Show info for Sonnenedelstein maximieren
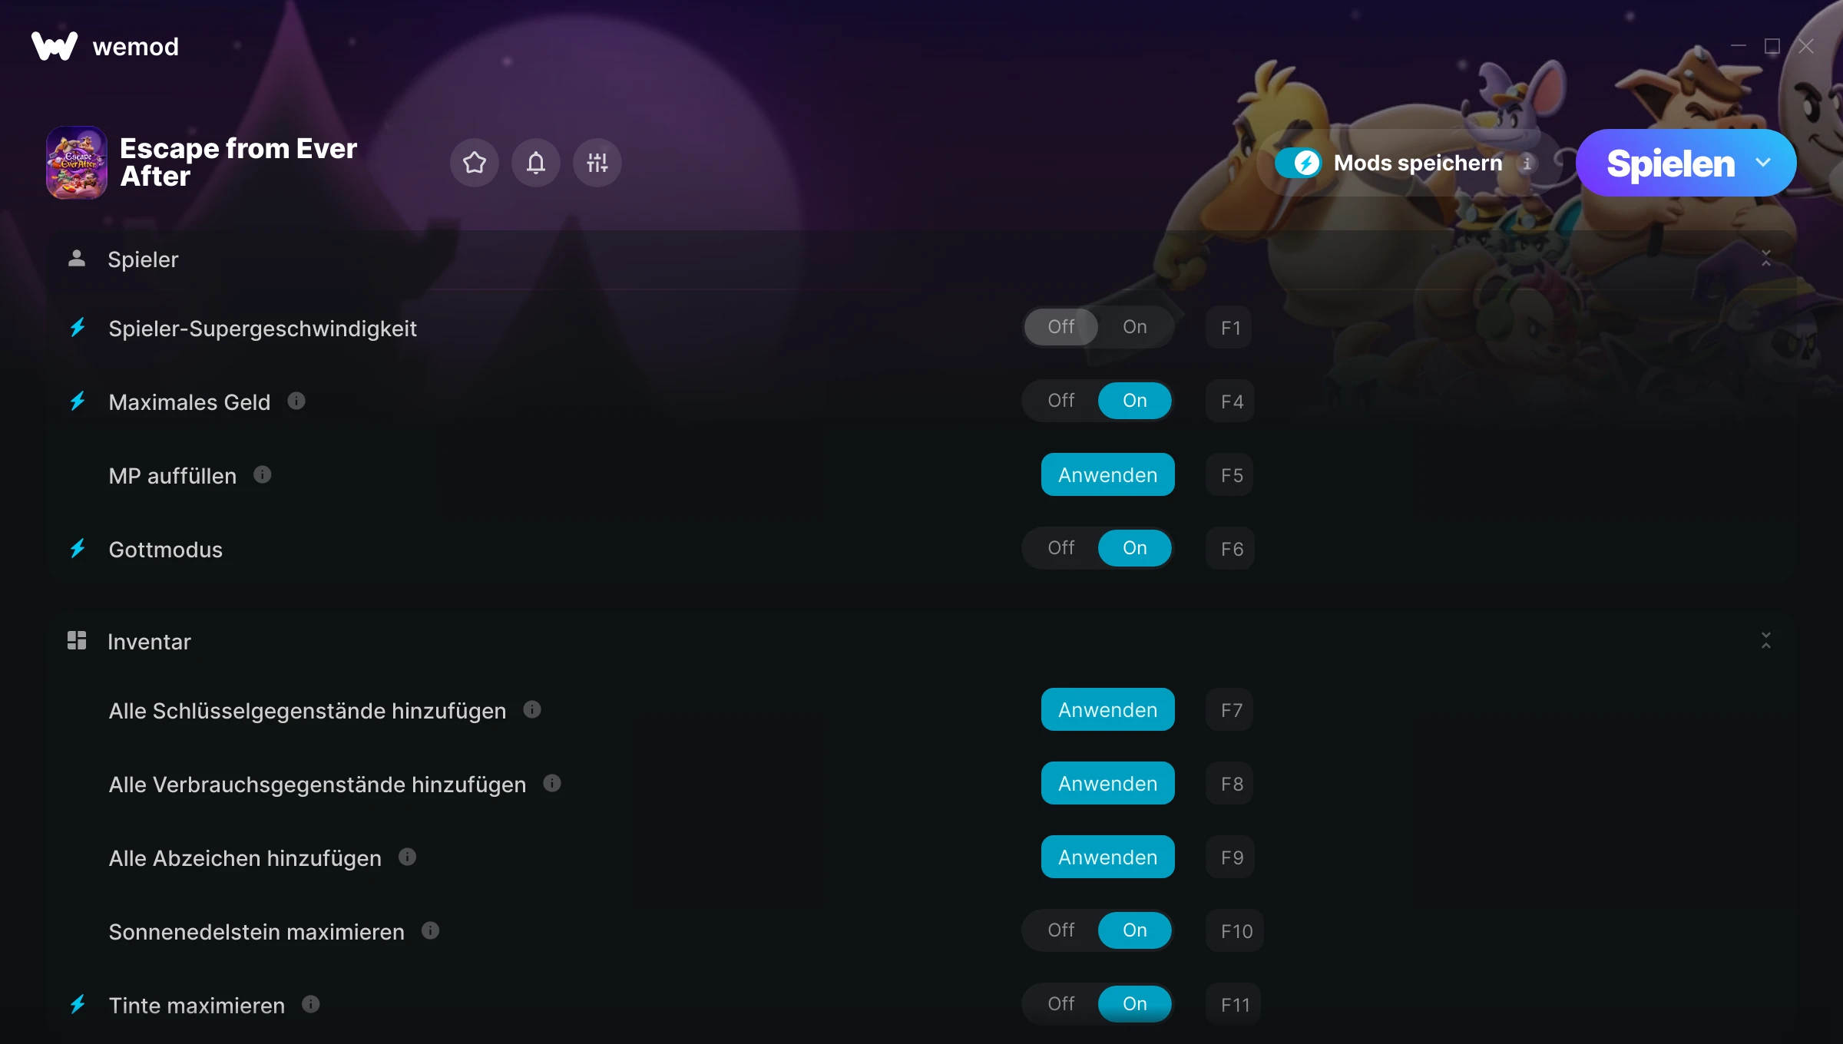The width and height of the screenshot is (1843, 1044). click(x=431, y=930)
